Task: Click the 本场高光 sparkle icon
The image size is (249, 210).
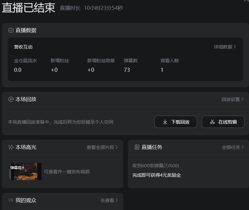Action: click(x=11, y=147)
